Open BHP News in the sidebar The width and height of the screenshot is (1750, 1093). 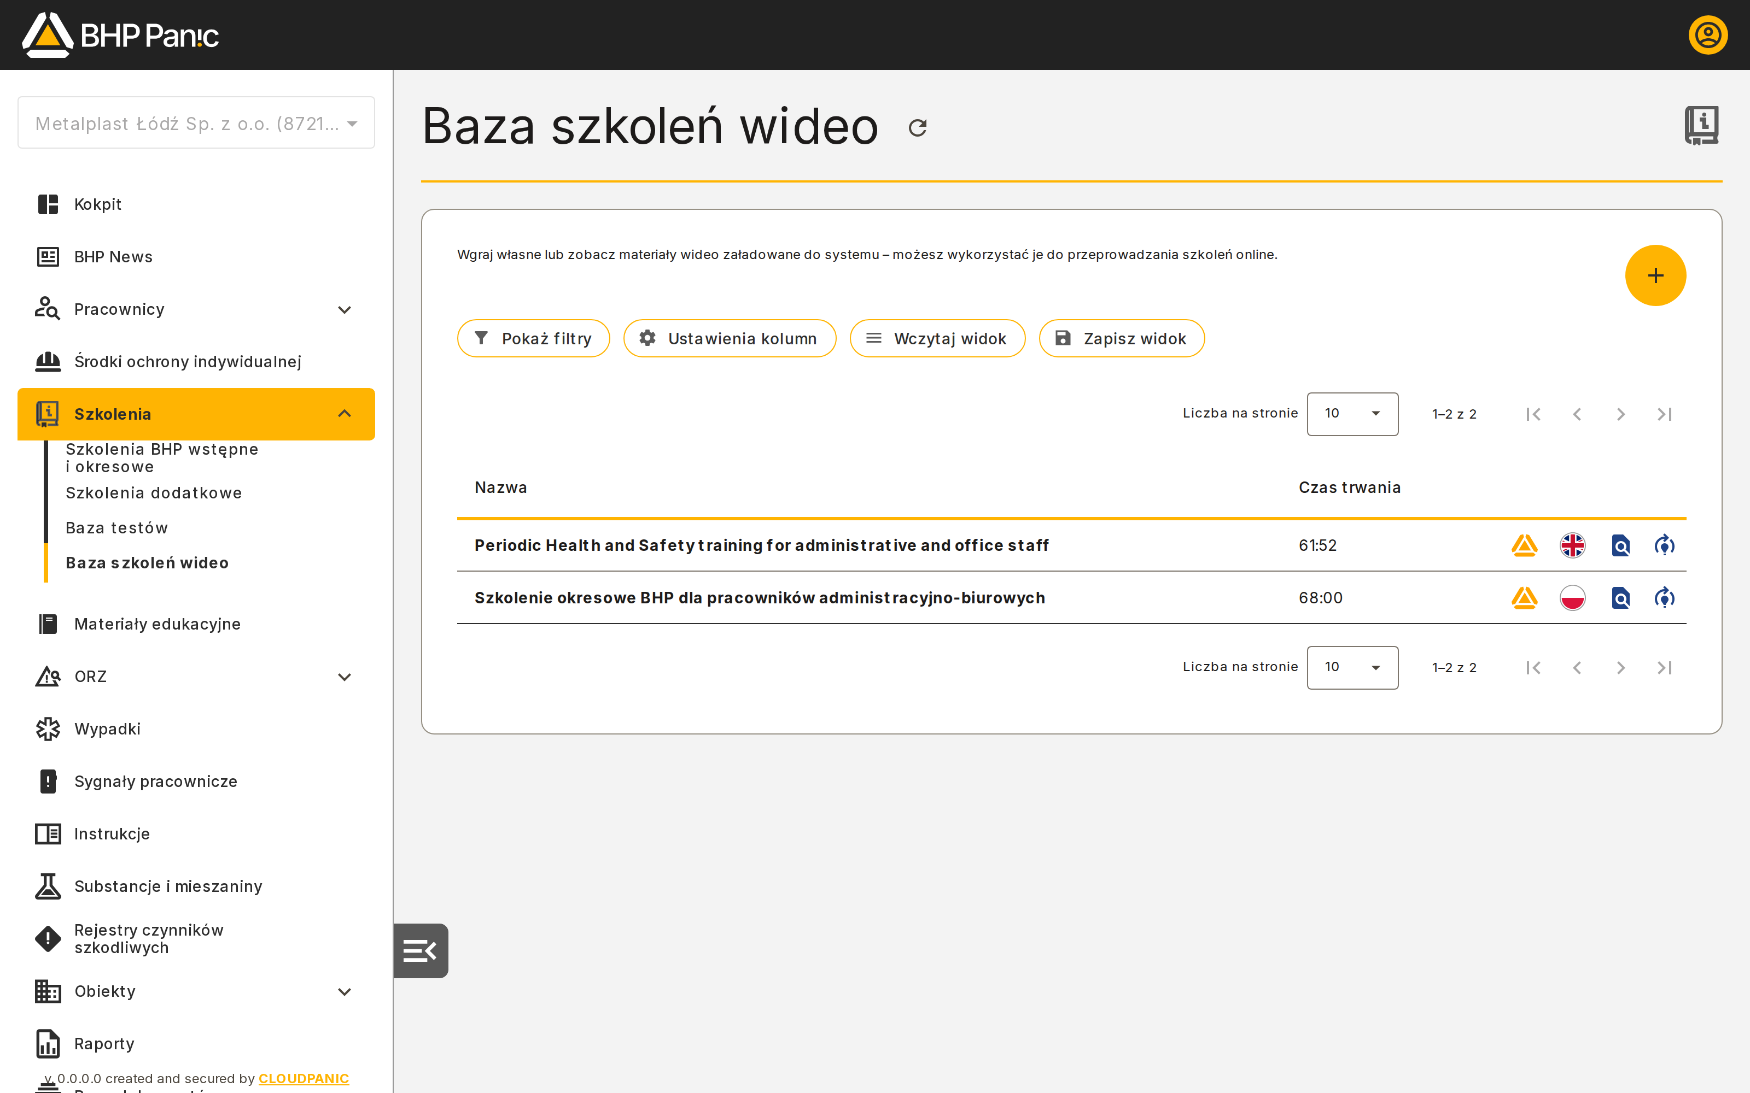196,257
